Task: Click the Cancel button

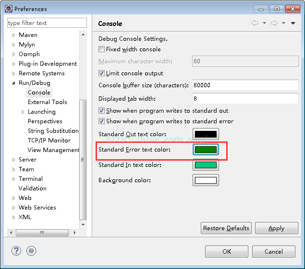Action: (274, 252)
